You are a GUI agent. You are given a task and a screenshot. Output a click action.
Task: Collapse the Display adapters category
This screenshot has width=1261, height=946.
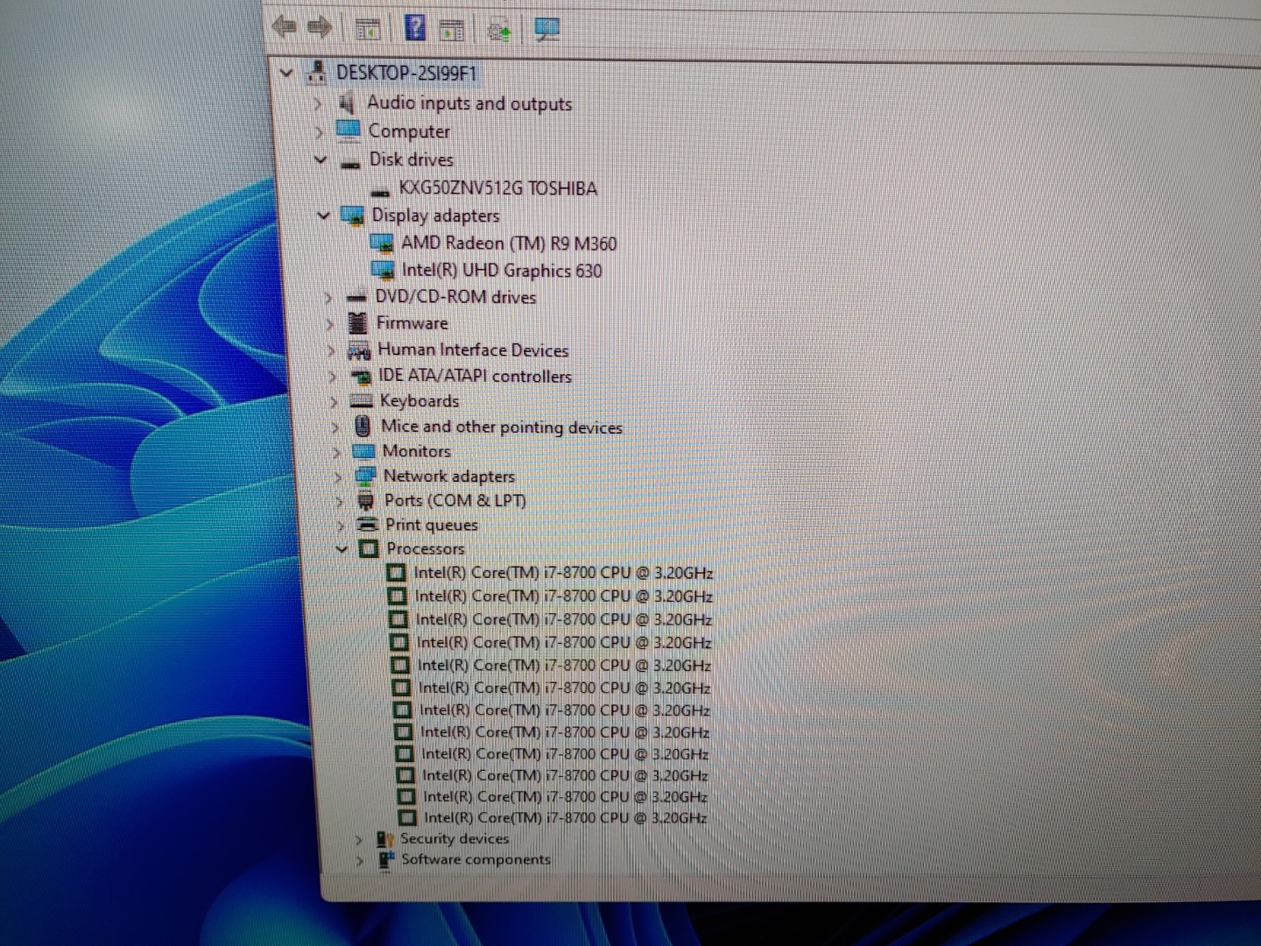point(323,215)
